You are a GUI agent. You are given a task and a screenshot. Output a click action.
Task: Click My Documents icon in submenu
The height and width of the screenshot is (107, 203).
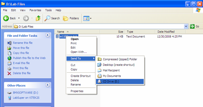(x=99, y=76)
